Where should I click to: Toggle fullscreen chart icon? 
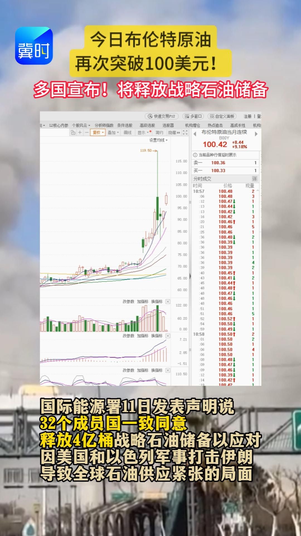pos(185,133)
